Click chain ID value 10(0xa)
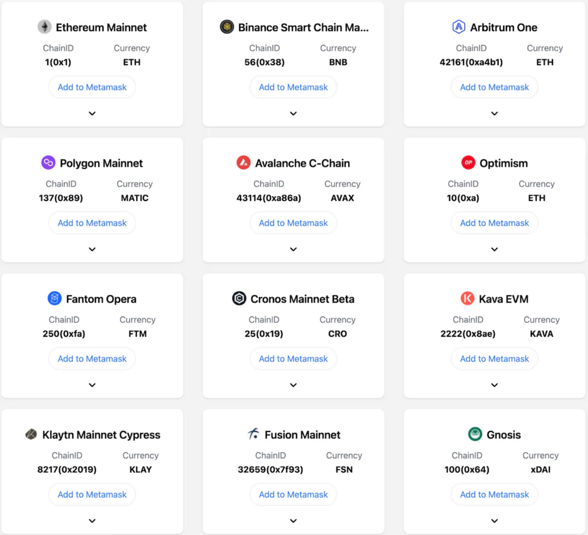The width and height of the screenshot is (588, 535). tap(463, 198)
